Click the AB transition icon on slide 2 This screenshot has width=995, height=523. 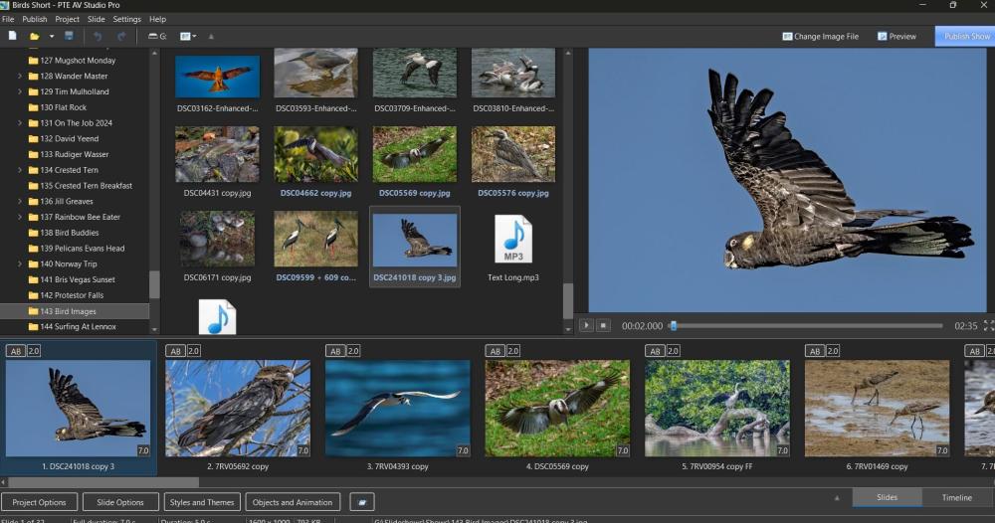175,351
